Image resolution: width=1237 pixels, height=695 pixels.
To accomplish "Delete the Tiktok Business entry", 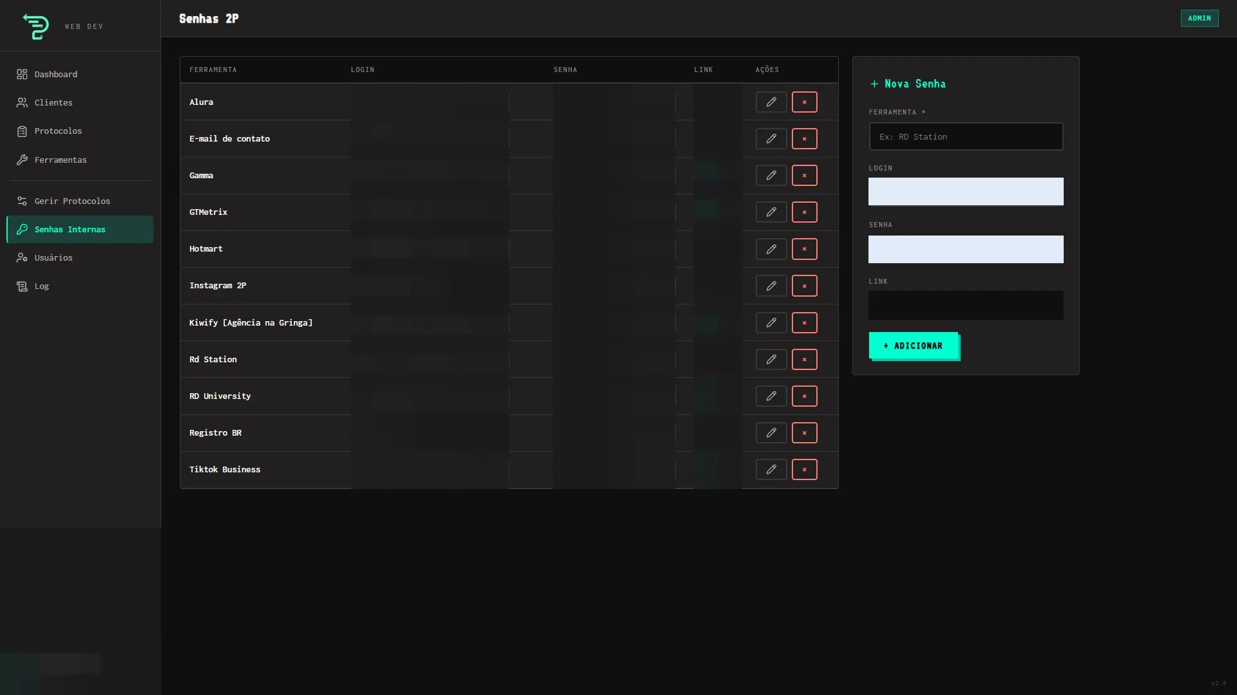I will (804, 469).
